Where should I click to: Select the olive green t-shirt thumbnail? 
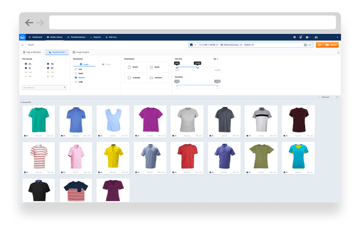point(261,158)
